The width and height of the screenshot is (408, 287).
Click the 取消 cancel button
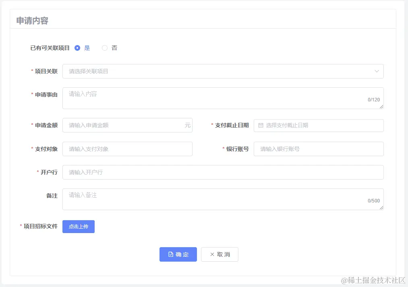point(220,254)
